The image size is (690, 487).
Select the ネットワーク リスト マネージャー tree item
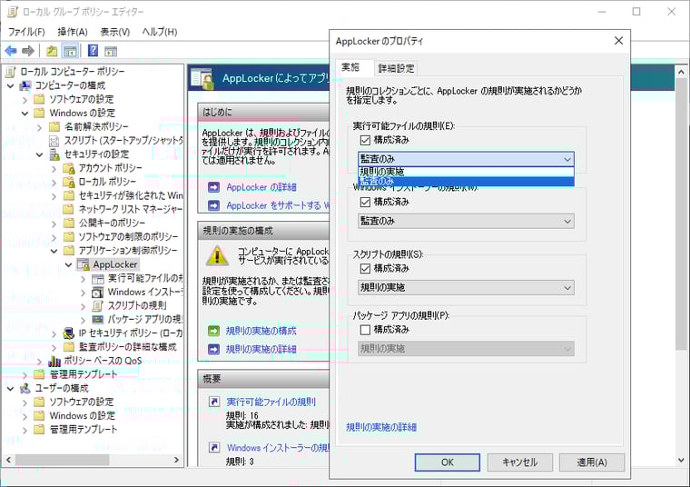(x=130, y=209)
